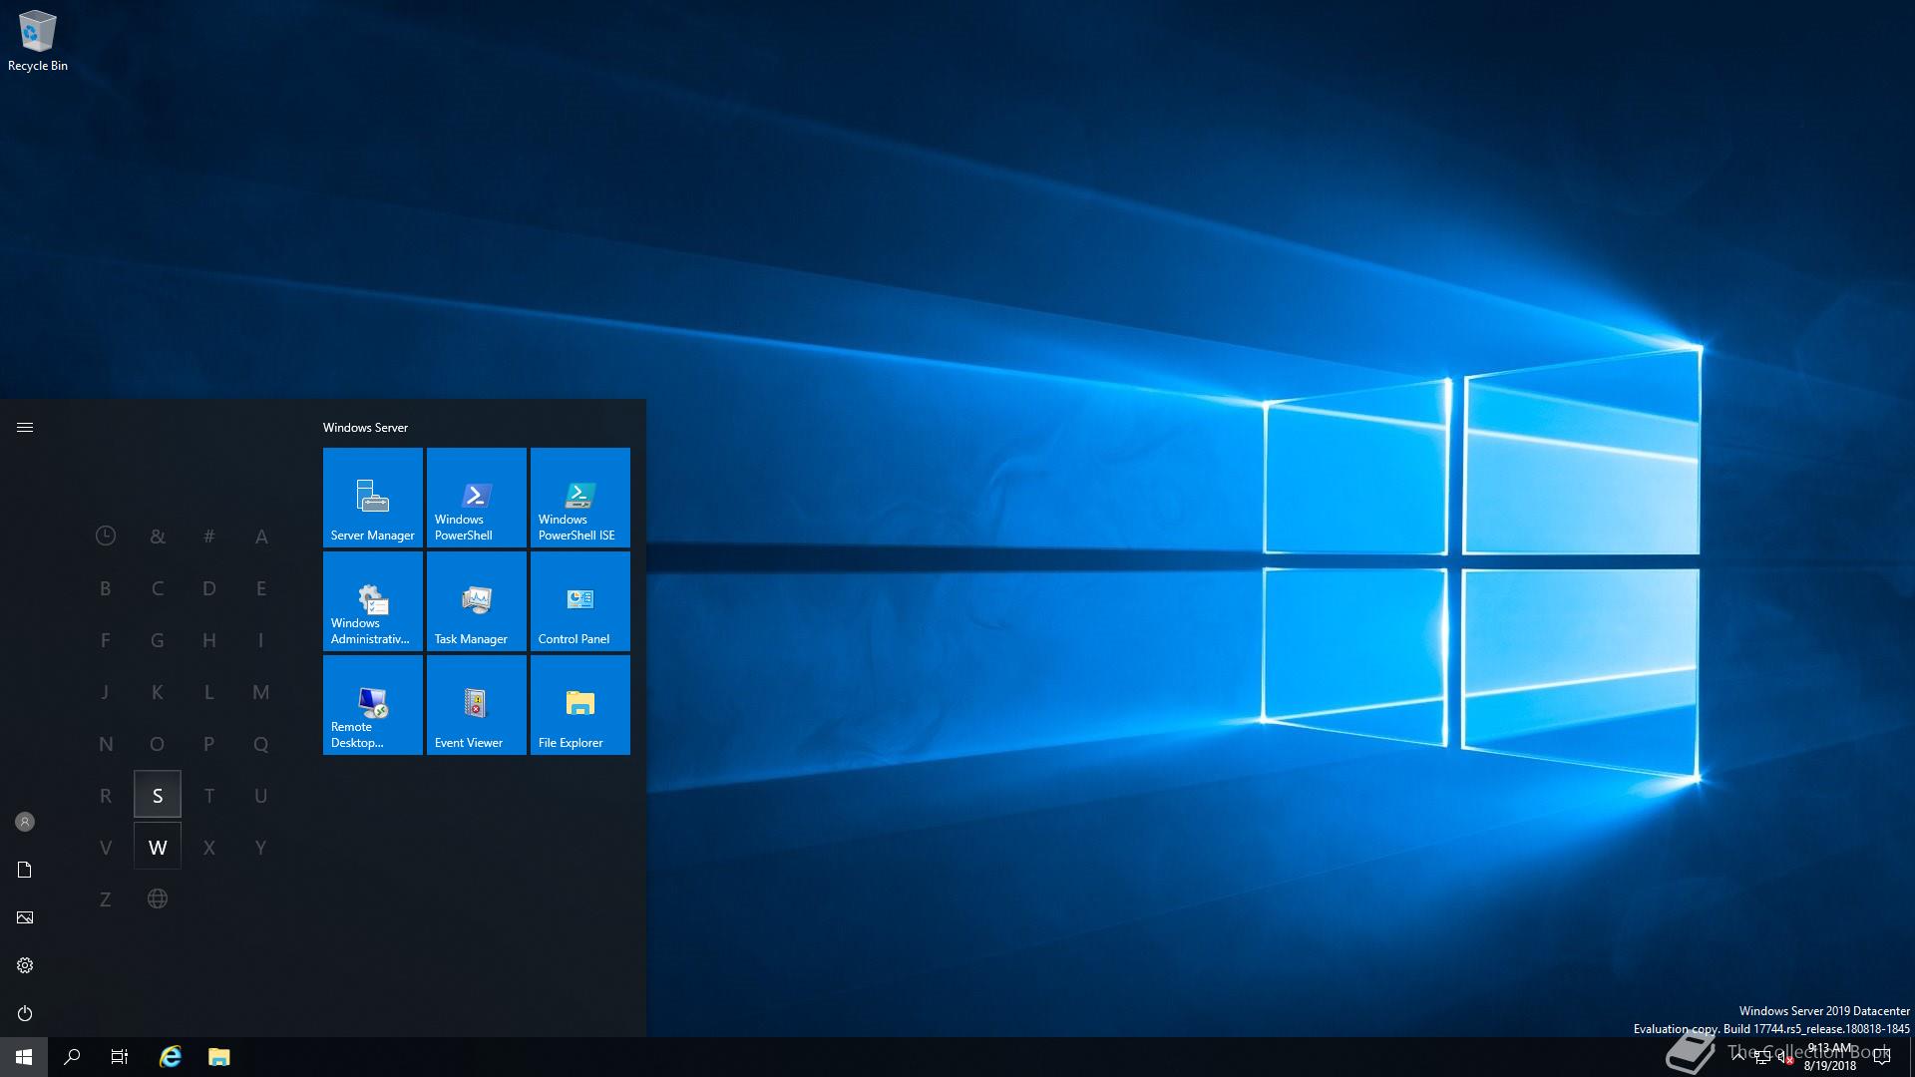Open the File Explorer tile
Viewport: 1915px width, 1077px height.
(x=579, y=704)
